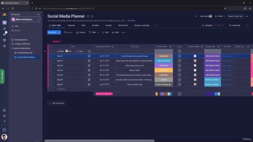The width and height of the screenshot is (253, 142).
Task: Tick the Day 01 row checkbox
Action: 51,56
